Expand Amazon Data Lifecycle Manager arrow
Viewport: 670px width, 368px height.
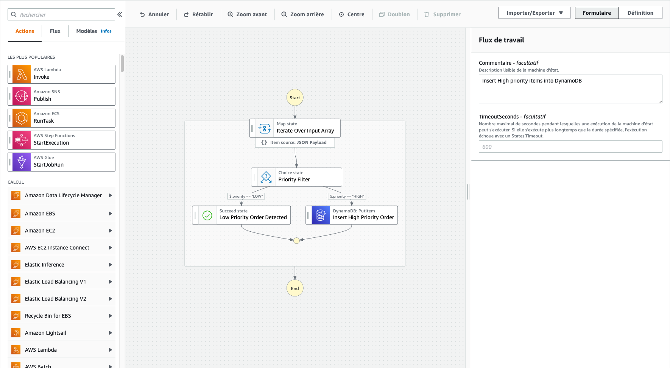[111, 195]
